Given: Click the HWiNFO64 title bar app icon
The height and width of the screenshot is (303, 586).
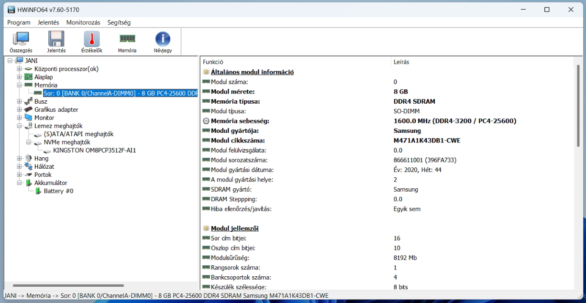Looking at the screenshot, I should [11, 10].
